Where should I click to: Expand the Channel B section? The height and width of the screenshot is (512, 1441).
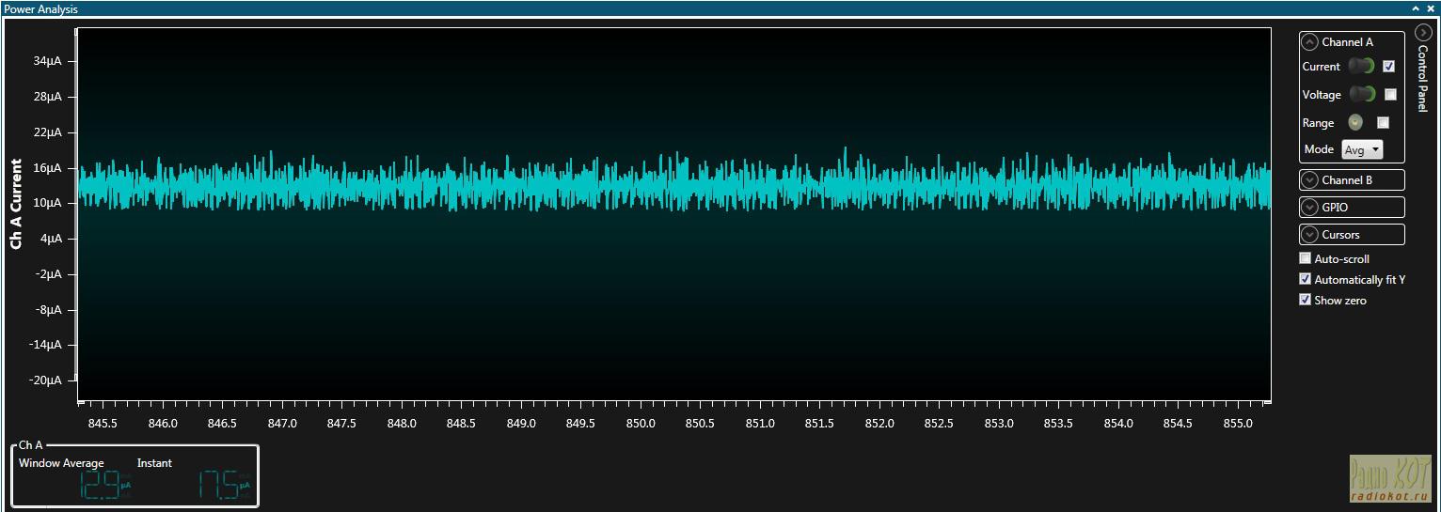click(1309, 180)
